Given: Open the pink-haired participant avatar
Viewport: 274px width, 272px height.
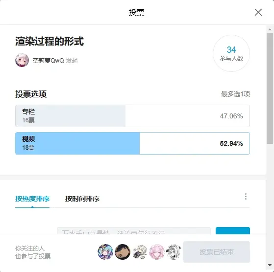Looking at the screenshot, I should pos(156,252).
